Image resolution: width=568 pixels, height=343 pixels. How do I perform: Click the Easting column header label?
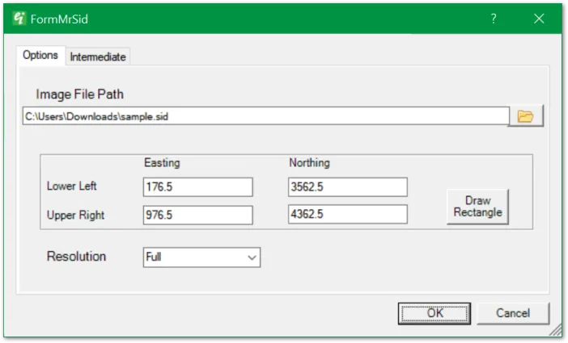162,163
